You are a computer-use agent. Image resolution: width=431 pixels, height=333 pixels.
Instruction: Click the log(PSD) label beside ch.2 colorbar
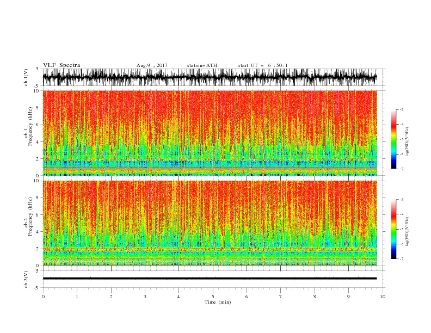click(408, 231)
